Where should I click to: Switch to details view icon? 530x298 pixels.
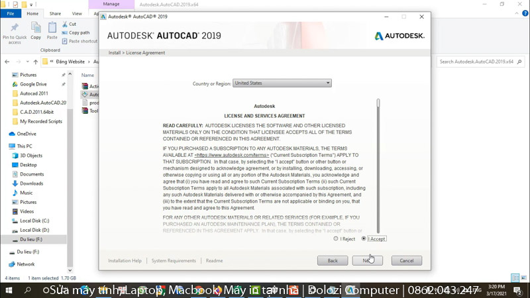click(515, 277)
